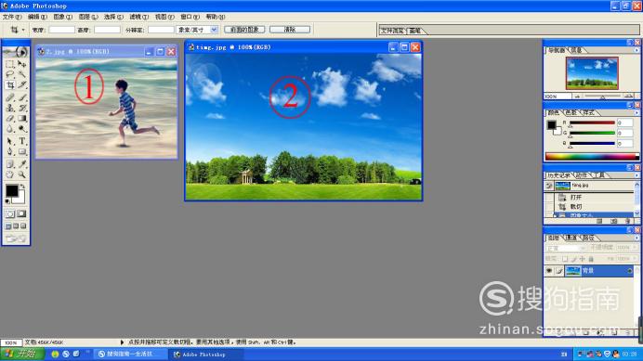Screen dimensions: 643x361
Task: Switch to Full Screen mode
Action: pos(23,226)
